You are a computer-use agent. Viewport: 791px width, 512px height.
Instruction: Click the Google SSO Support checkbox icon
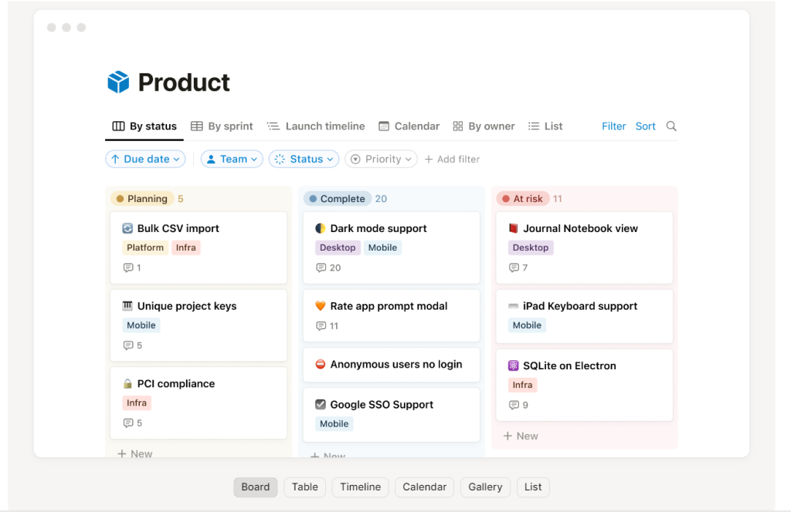tap(321, 404)
